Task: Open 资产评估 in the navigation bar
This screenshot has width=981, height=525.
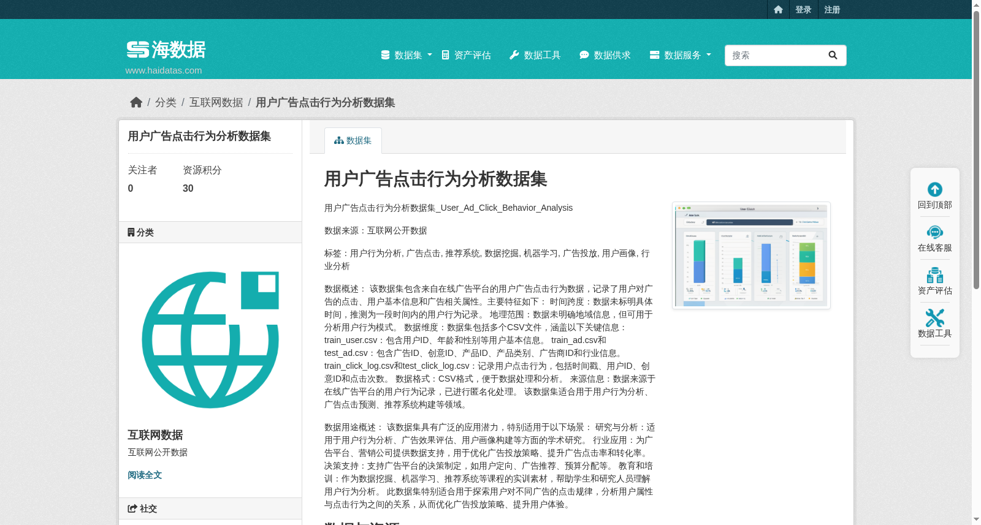Action: pyautogui.click(x=466, y=55)
